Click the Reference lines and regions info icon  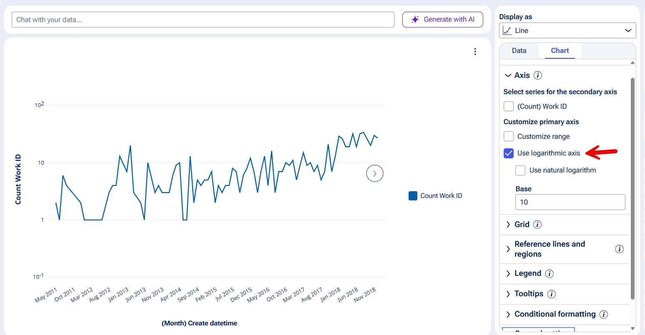point(619,249)
